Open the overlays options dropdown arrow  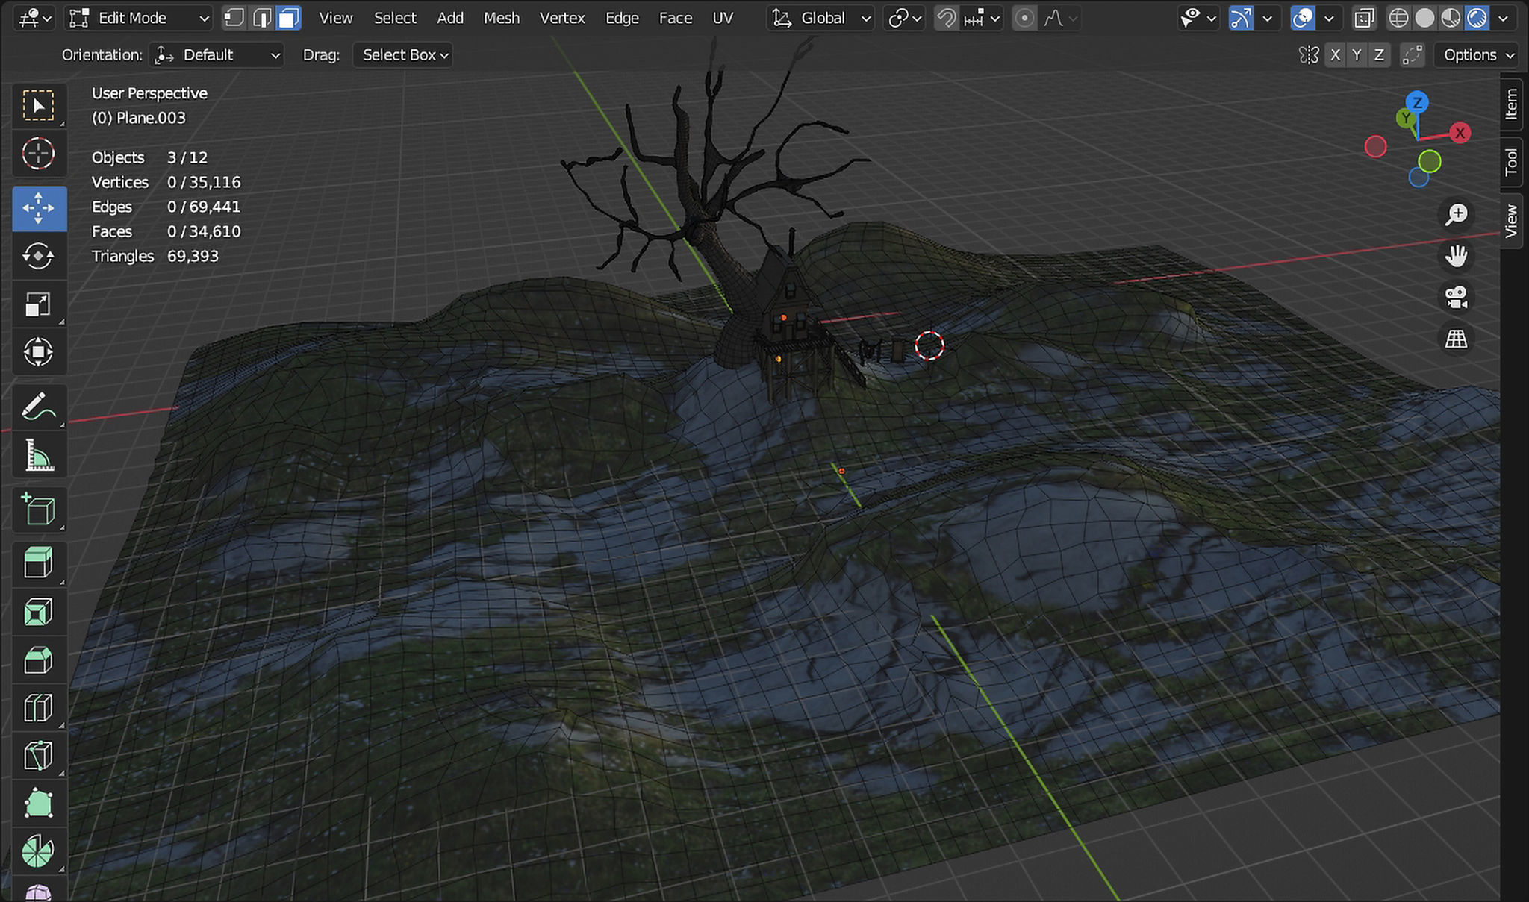1329,18
